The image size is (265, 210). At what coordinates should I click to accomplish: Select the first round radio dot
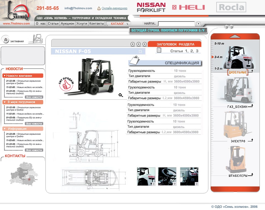(133, 44)
